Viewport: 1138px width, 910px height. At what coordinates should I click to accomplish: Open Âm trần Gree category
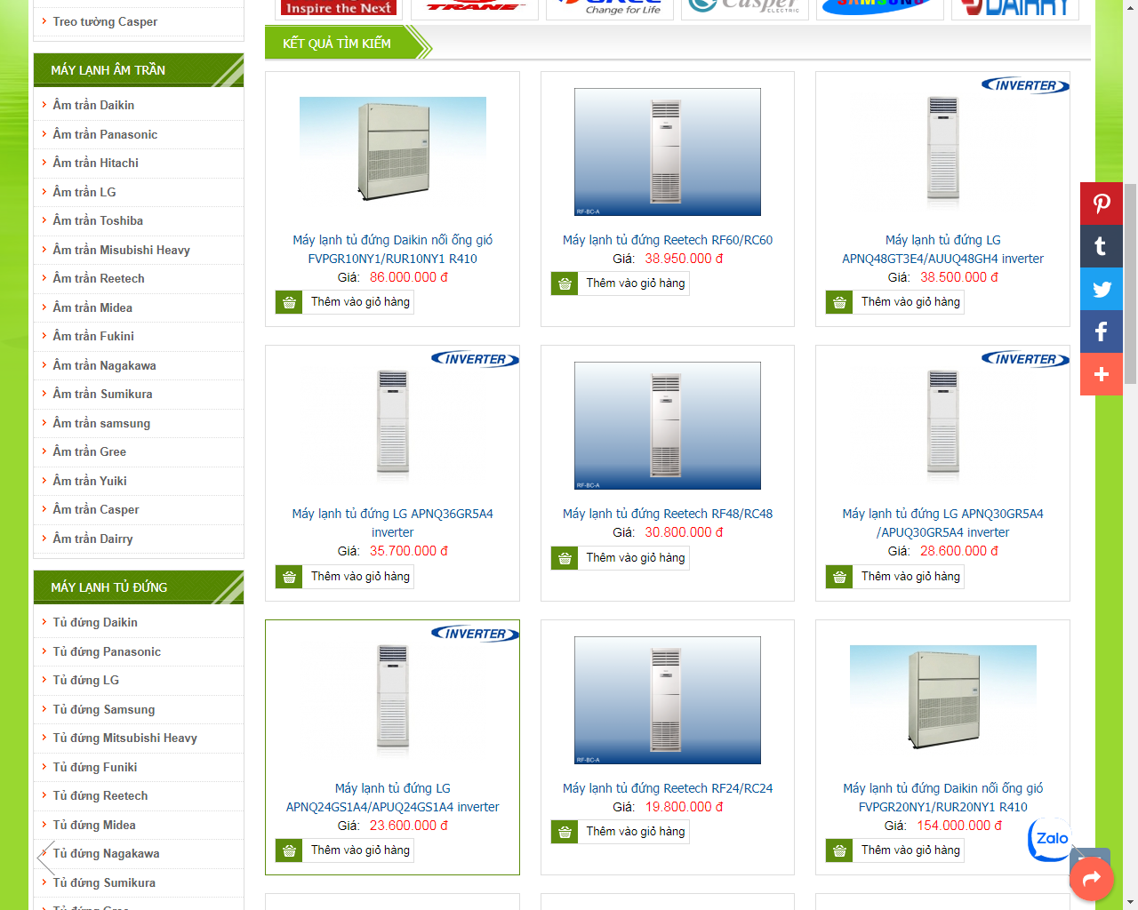click(x=89, y=451)
